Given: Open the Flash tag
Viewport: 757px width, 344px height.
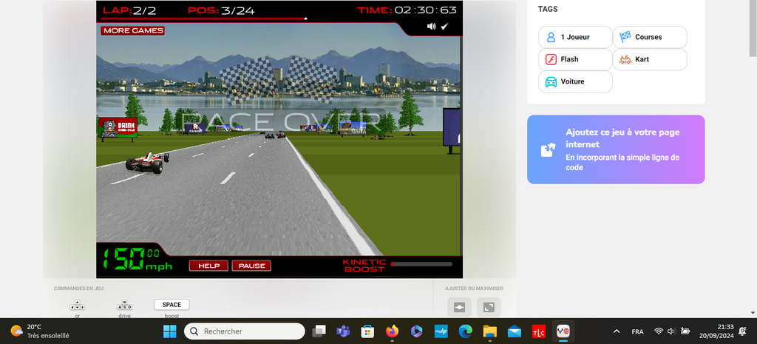Looking at the screenshot, I should [x=575, y=59].
